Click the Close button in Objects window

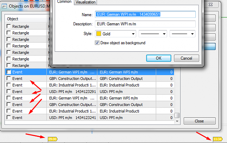[x=199, y=121]
